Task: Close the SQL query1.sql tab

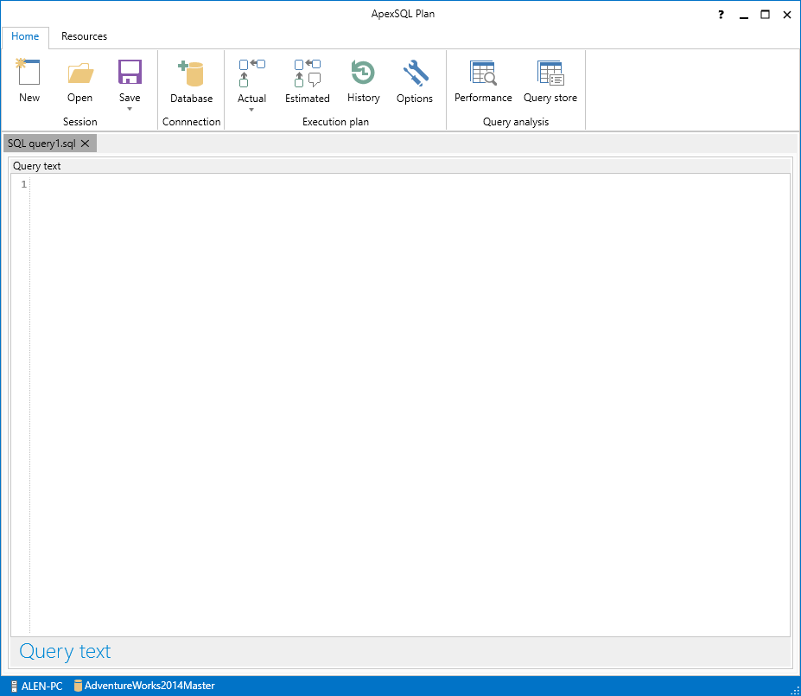Action: tap(86, 144)
